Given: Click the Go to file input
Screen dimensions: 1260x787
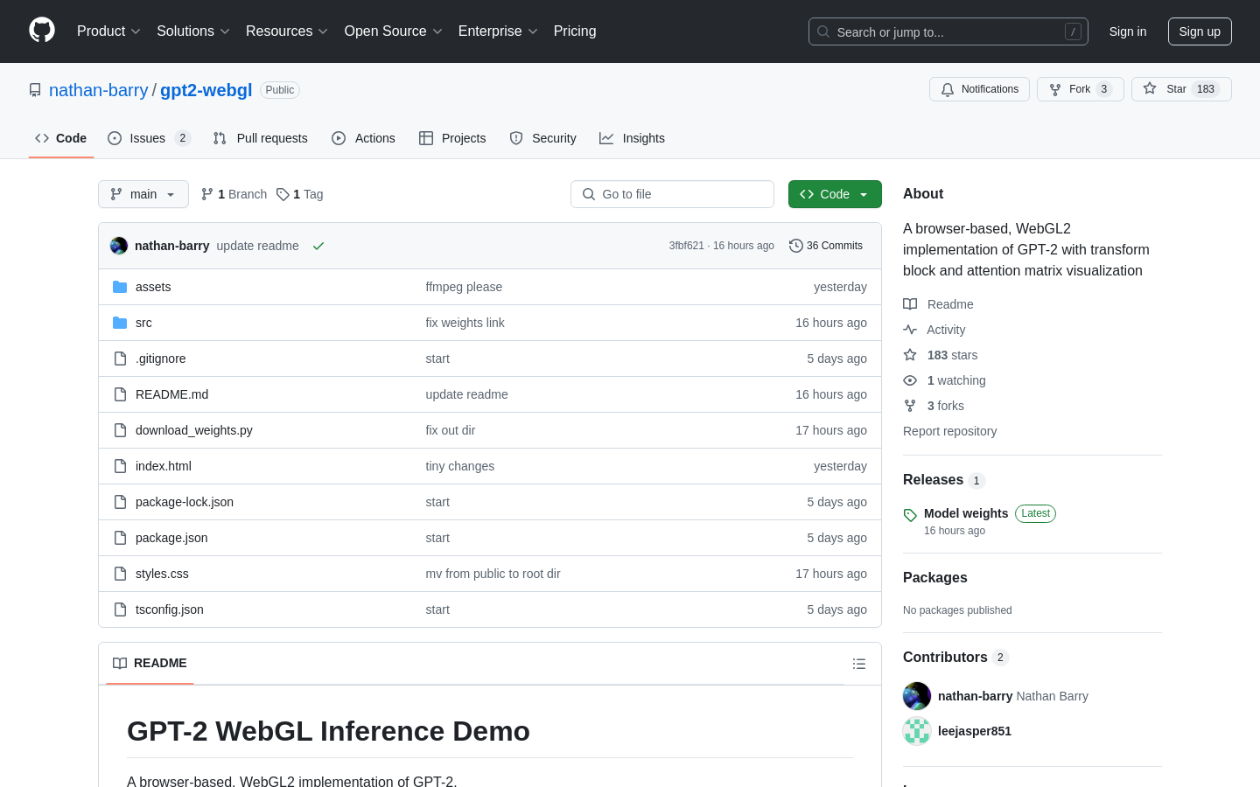Looking at the screenshot, I should (x=672, y=194).
